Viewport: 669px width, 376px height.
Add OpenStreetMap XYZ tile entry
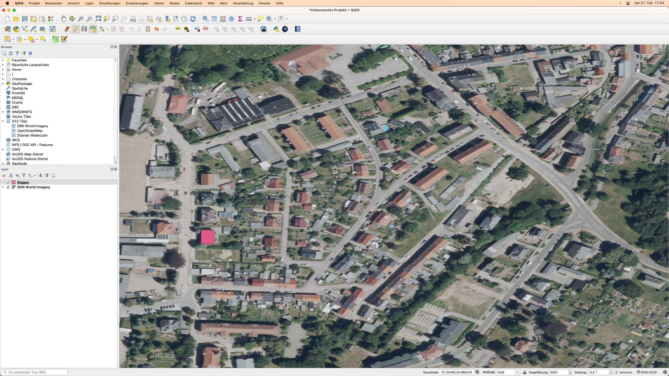pos(30,131)
